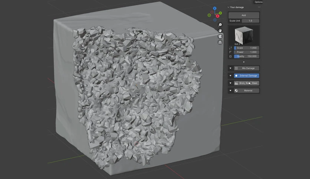
Task: Expand the Brick, Rock, Steel arrow
Action: (x=230, y=83)
